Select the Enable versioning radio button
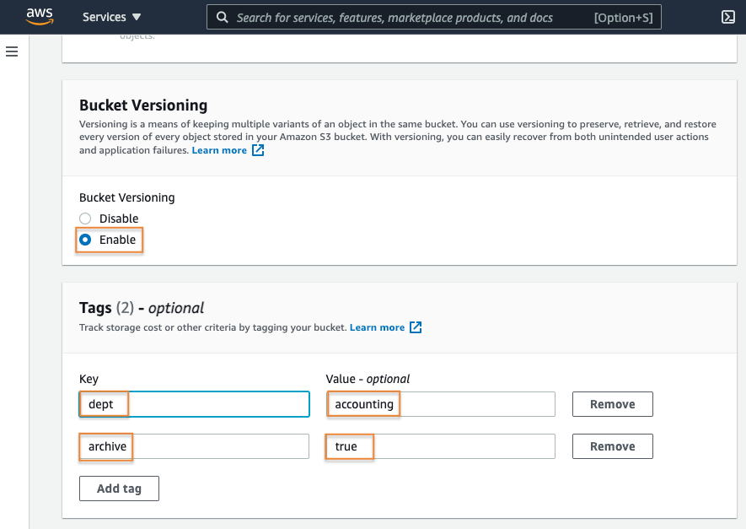The height and width of the screenshot is (529, 746). coord(84,240)
